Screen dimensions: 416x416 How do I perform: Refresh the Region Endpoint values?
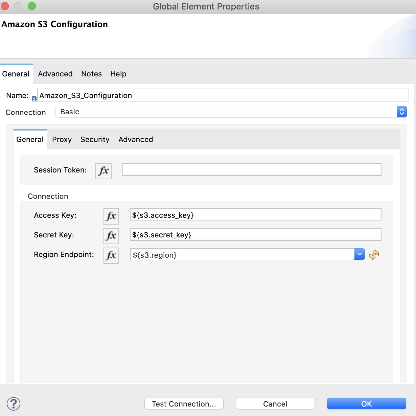(x=374, y=254)
